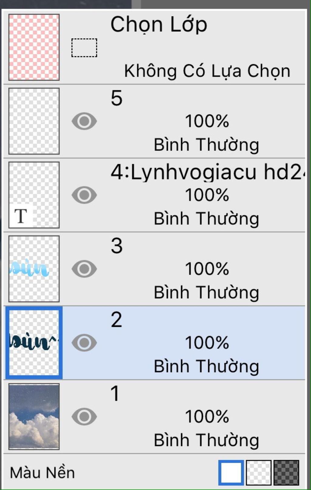
Task: Click the Không Có Lựa Chọn text
Action: click(207, 71)
